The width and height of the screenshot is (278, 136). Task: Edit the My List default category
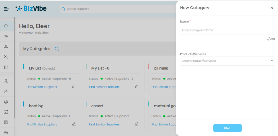[x=74, y=87]
